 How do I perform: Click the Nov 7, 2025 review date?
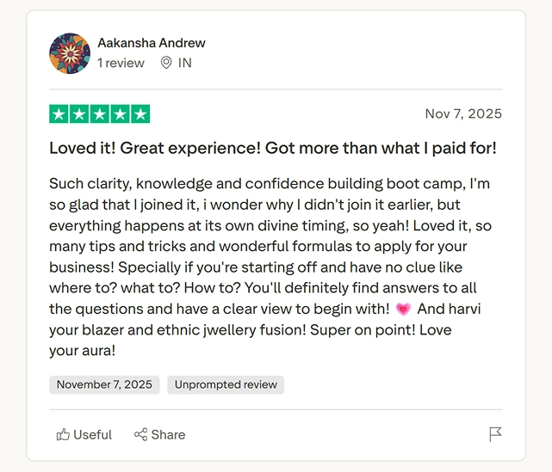pos(463,113)
